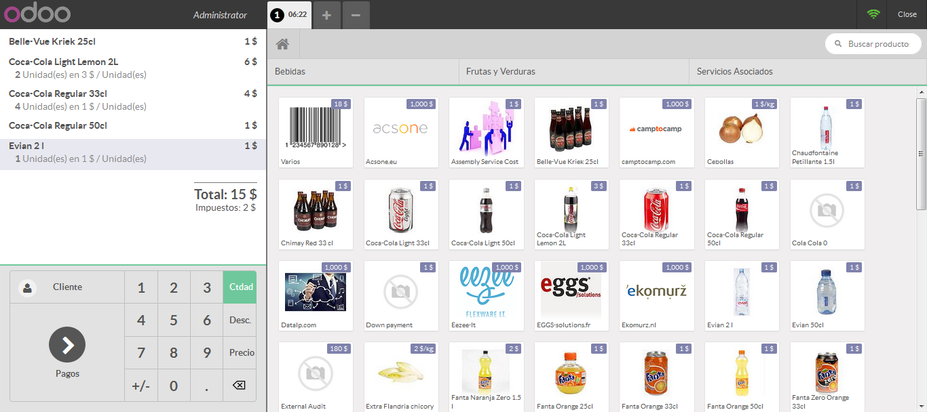Add Fanta Naranja Zero 1.5 l product

pyautogui.click(x=486, y=377)
